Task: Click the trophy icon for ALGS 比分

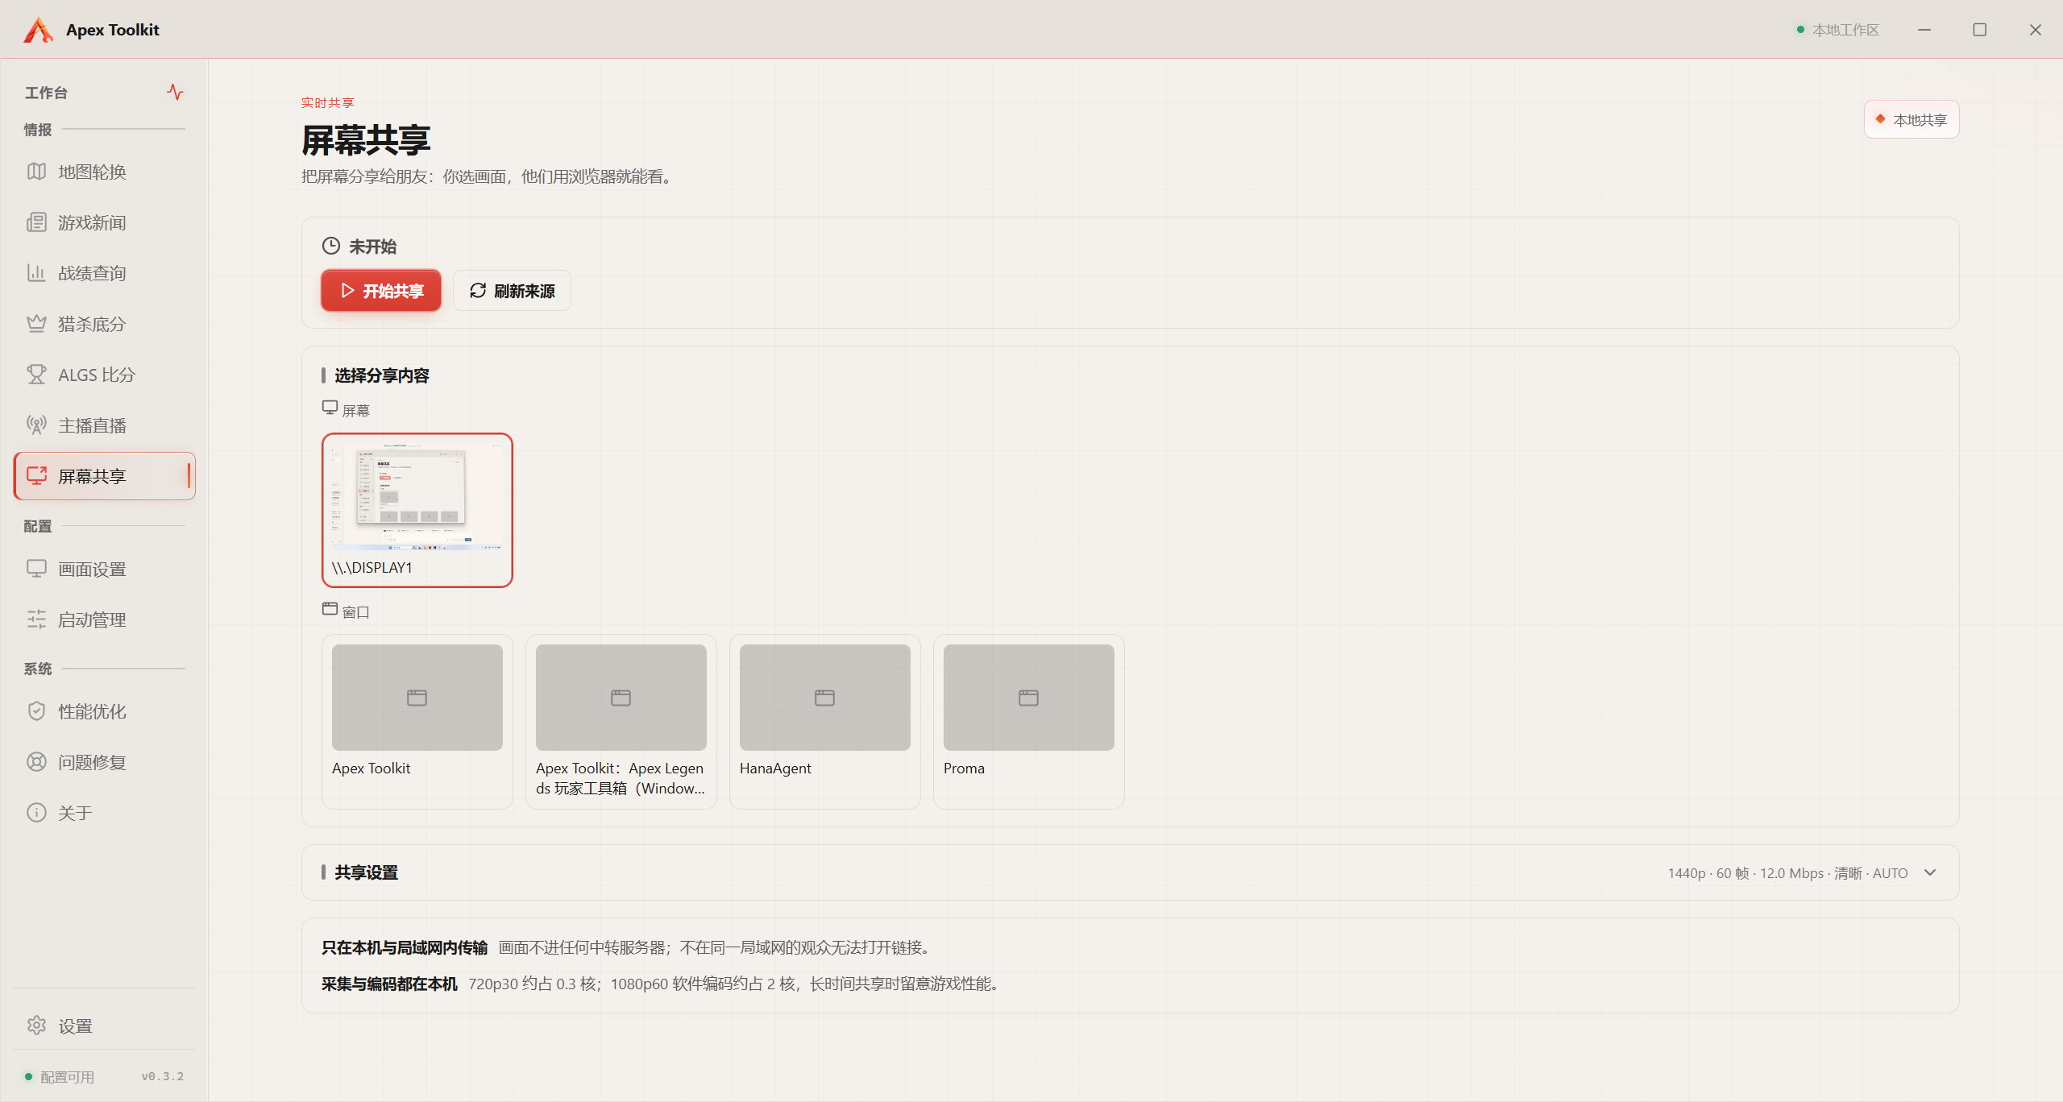Action: [36, 375]
